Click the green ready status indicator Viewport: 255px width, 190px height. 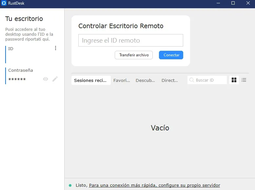(x=70, y=185)
